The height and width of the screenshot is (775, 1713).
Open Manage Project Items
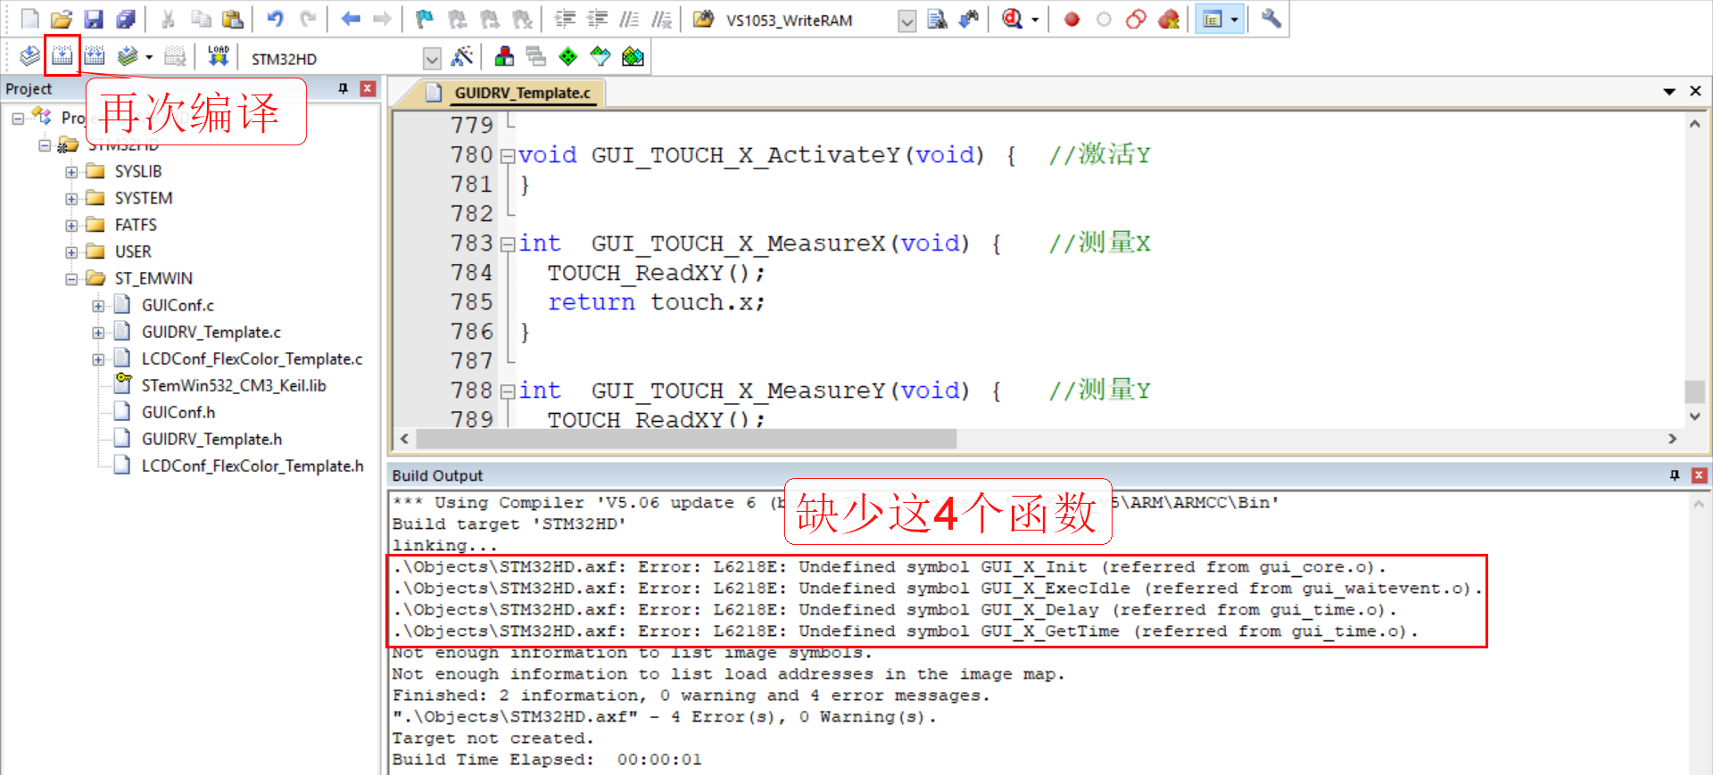pos(504,57)
